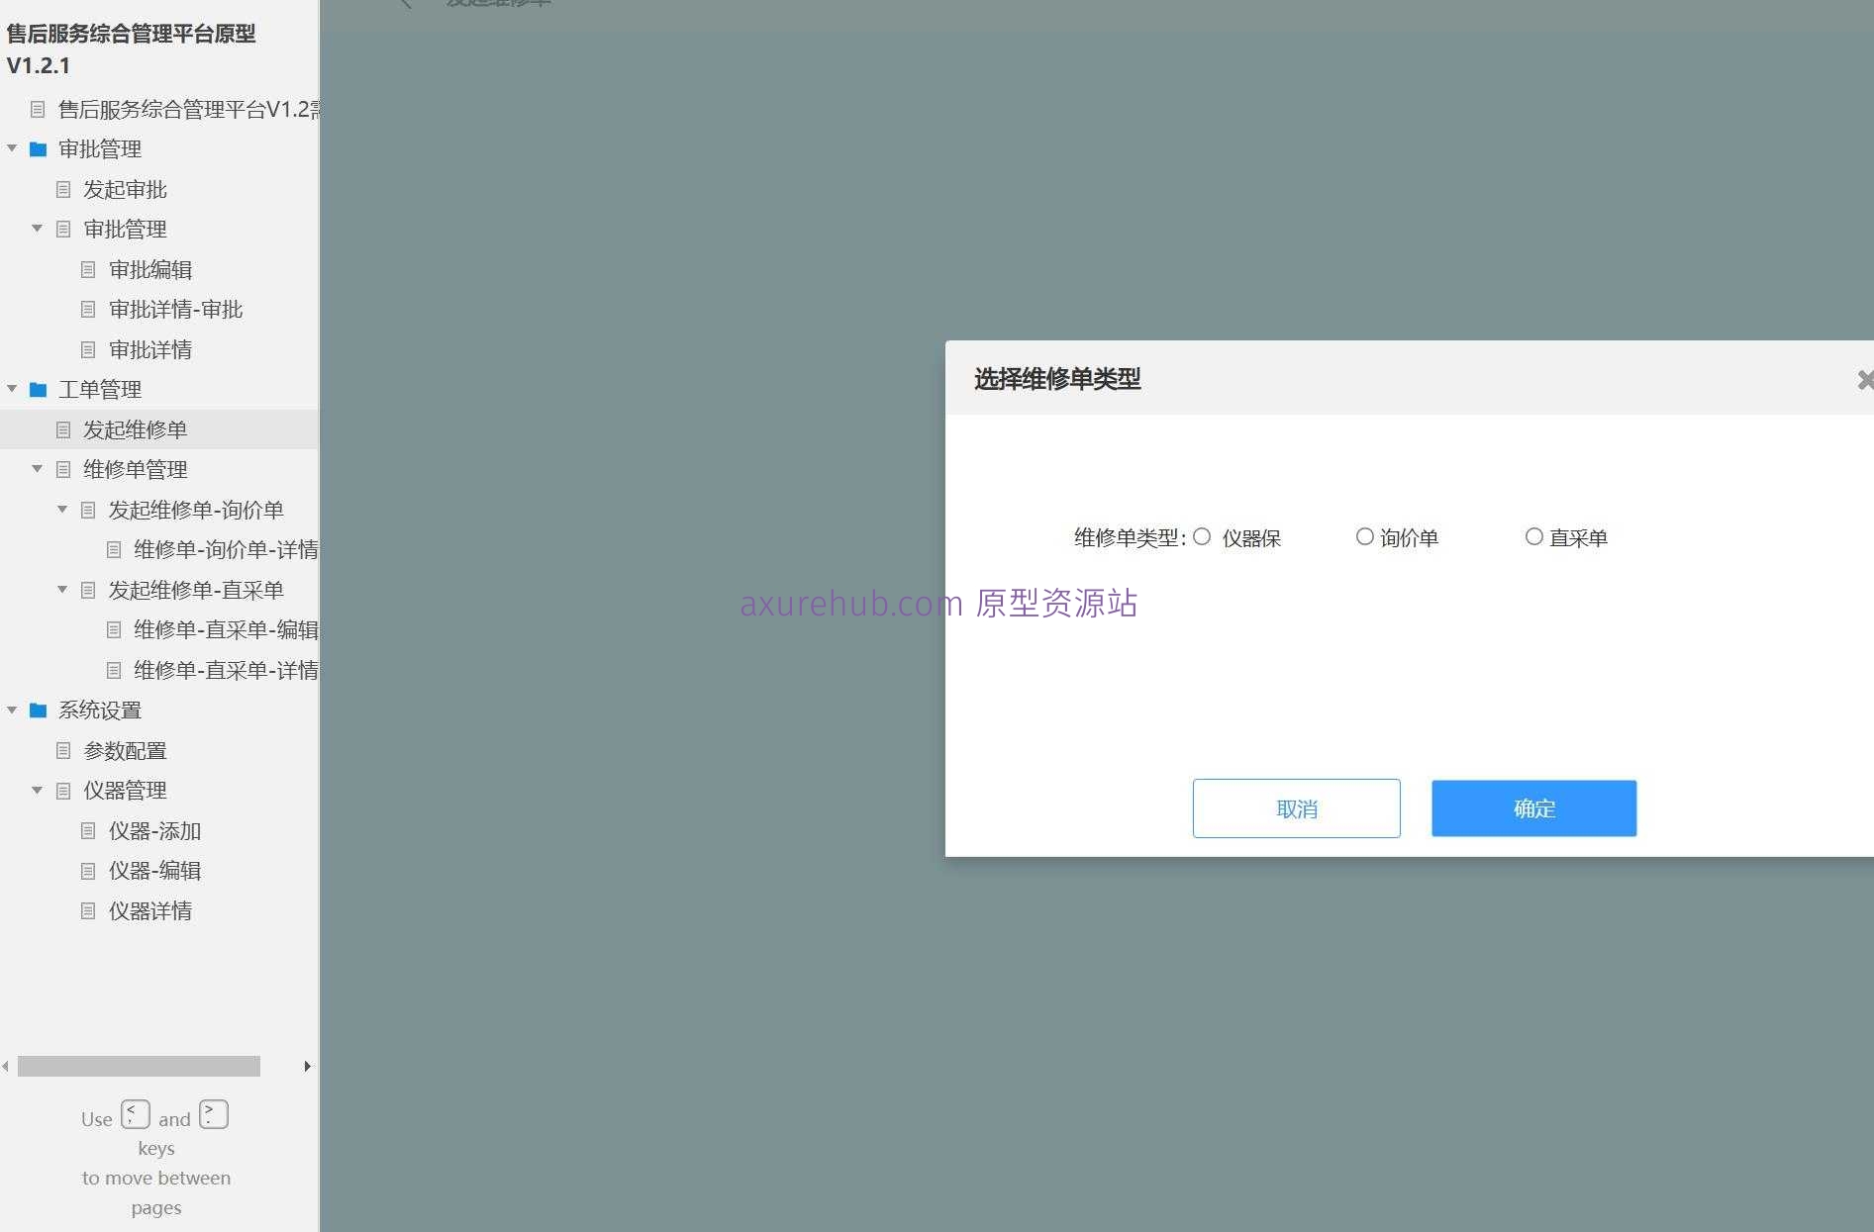Image resolution: width=1874 pixels, height=1232 pixels.
Task: Collapse the 维修单管理 tree section
Action: click(37, 469)
